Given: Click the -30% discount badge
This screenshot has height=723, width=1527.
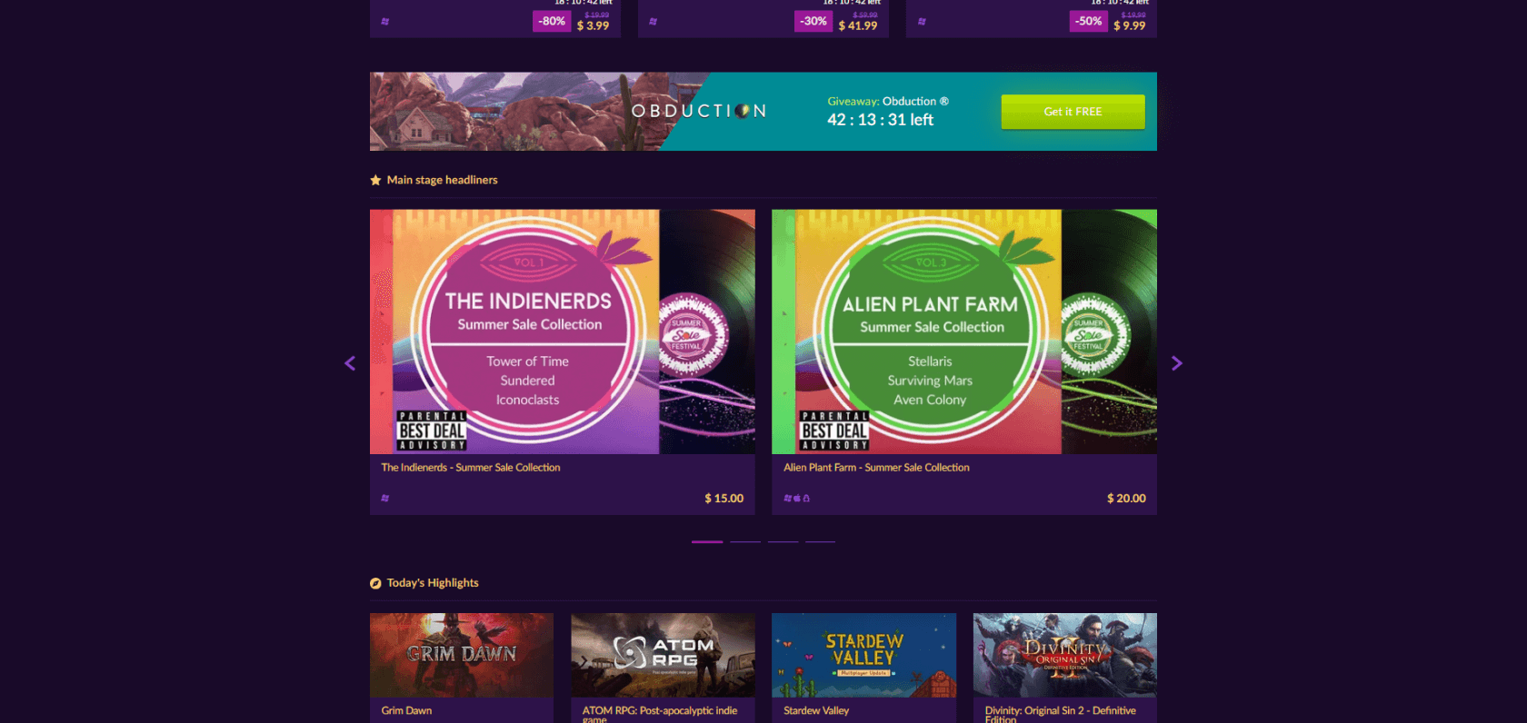Looking at the screenshot, I should pyautogui.click(x=813, y=21).
